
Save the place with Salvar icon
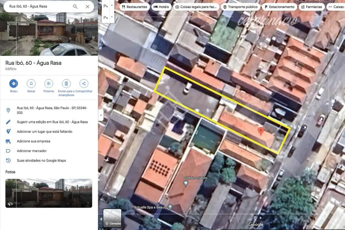pos(31,84)
